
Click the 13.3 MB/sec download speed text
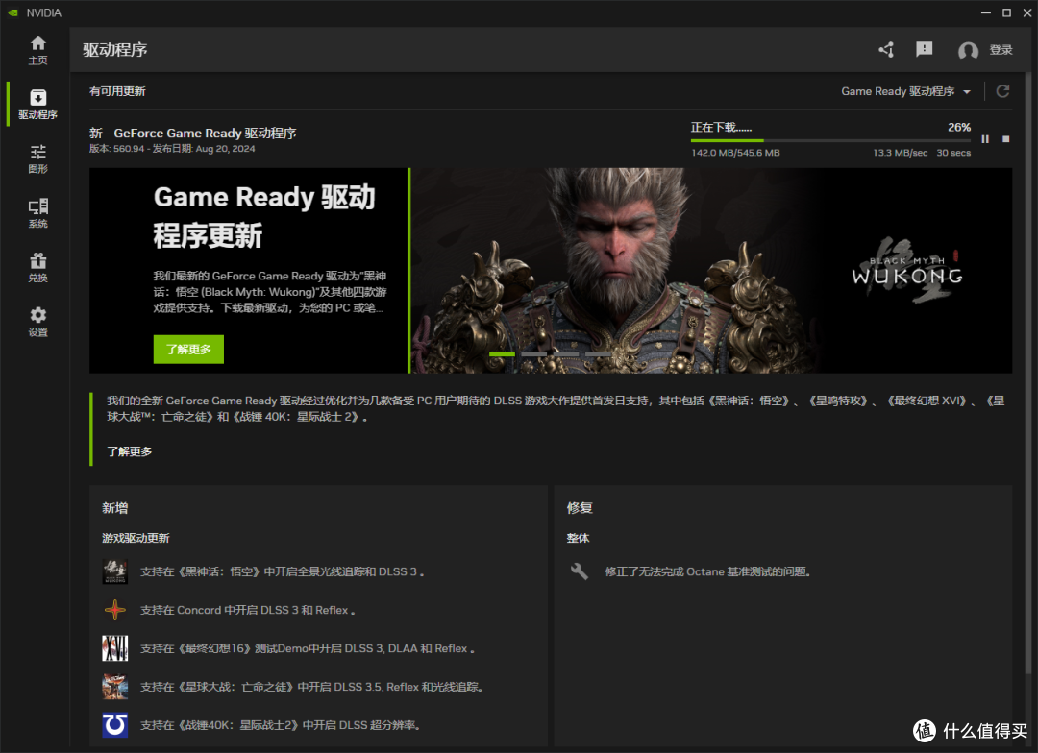(900, 153)
